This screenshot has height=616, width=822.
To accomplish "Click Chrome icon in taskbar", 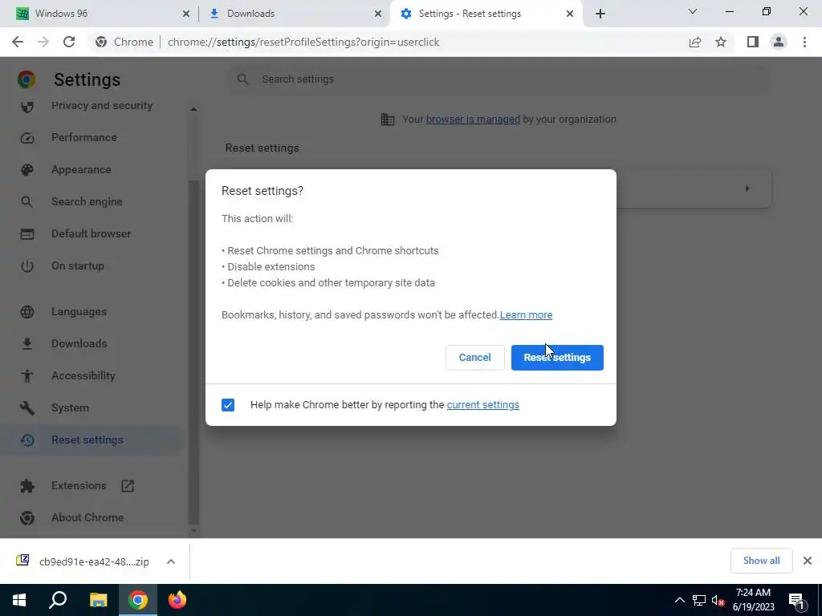I will [x=138, y=600].
